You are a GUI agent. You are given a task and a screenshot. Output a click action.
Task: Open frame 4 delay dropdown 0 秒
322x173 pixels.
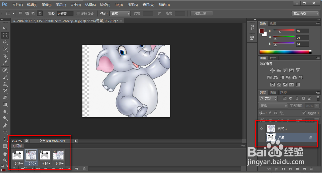(x=60, y=164)
